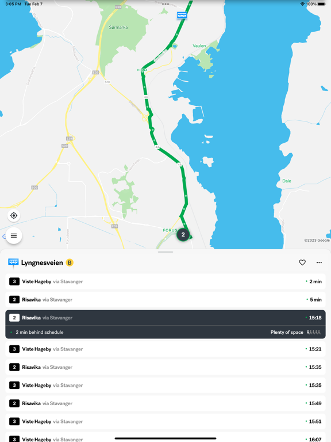
Task: Collapse the selected Risavika 15:18 departure
Action: tap(165, 318)
